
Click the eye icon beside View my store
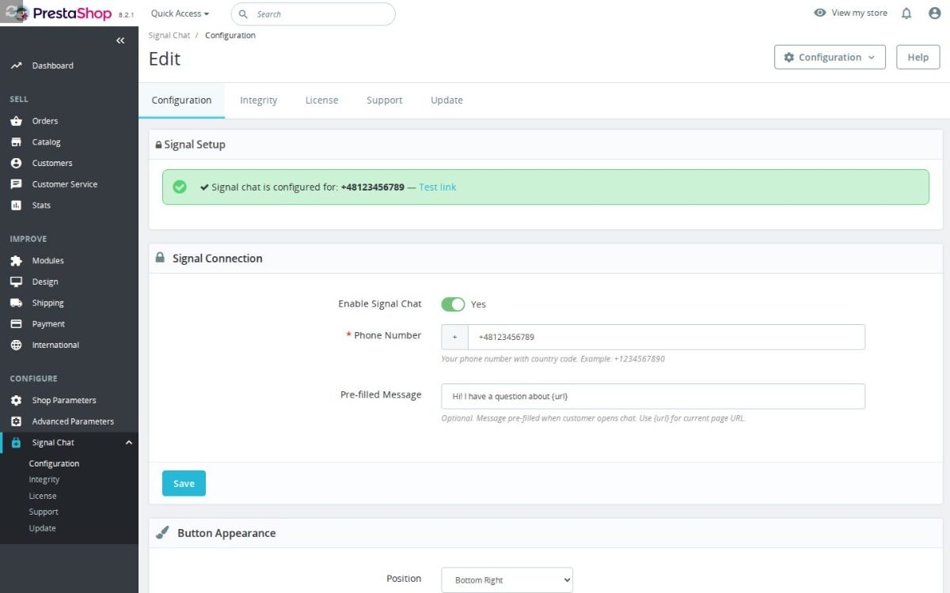820,13
